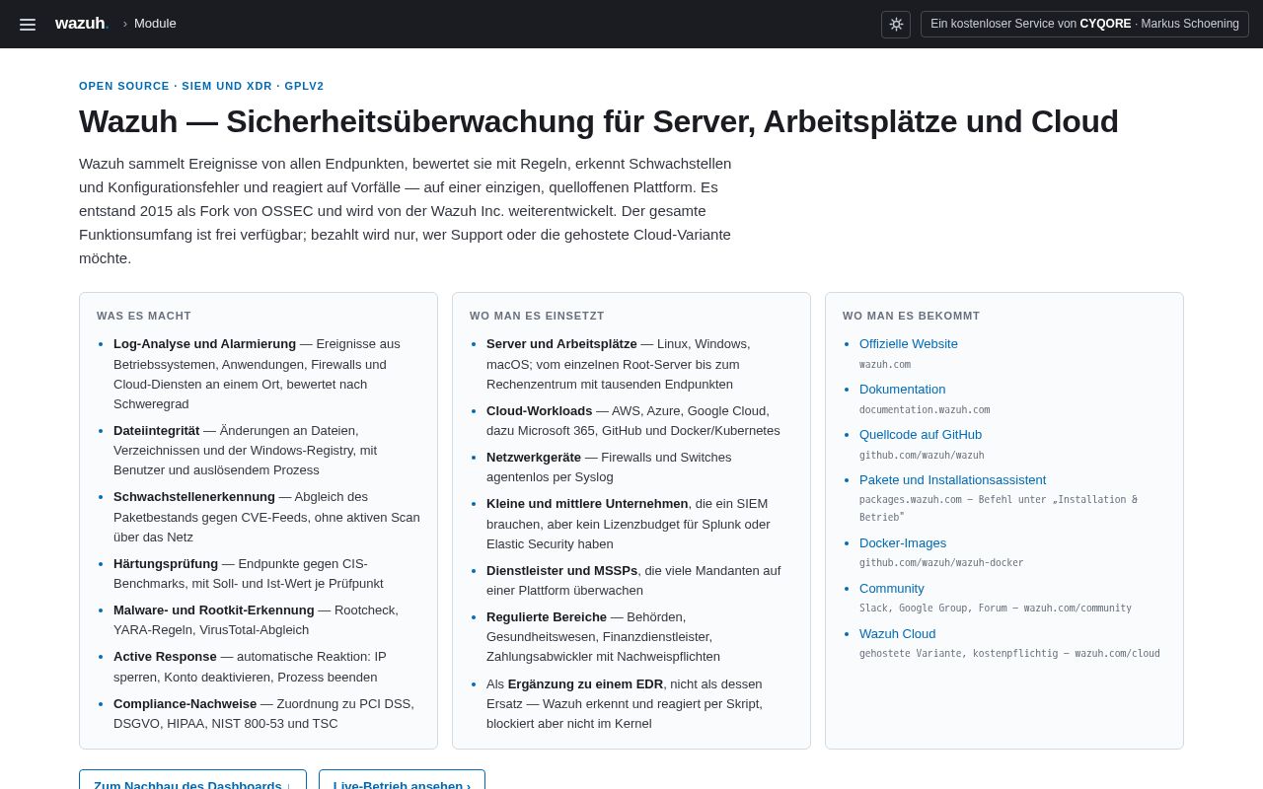The width and height of the screenshot is (1263, 789).
Task: Click the 'Compliance-Nachweise' list item
Action: (266, 713)
